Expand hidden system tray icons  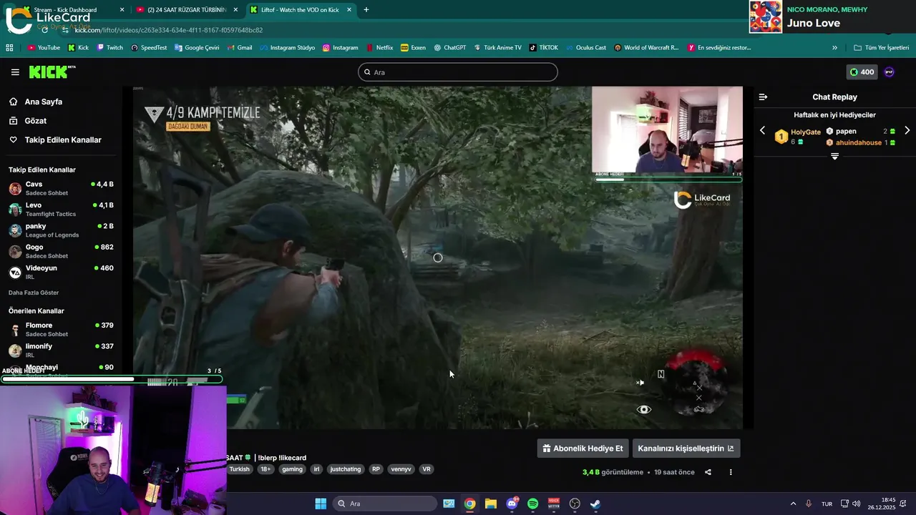point(793,504)
